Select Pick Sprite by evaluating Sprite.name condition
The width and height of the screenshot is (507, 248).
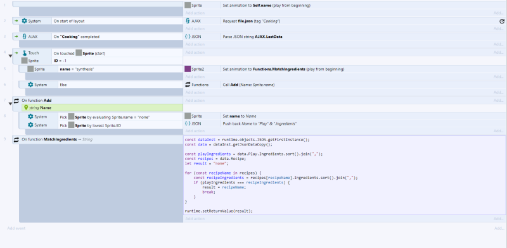coord(120,117)
